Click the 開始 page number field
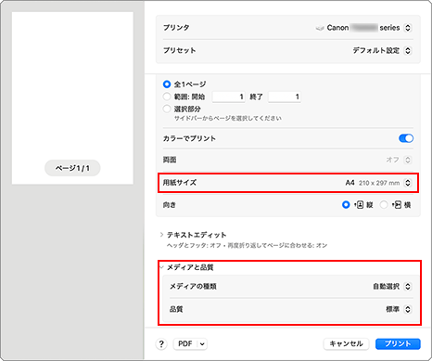432x361 pixels. pos(229,97)
